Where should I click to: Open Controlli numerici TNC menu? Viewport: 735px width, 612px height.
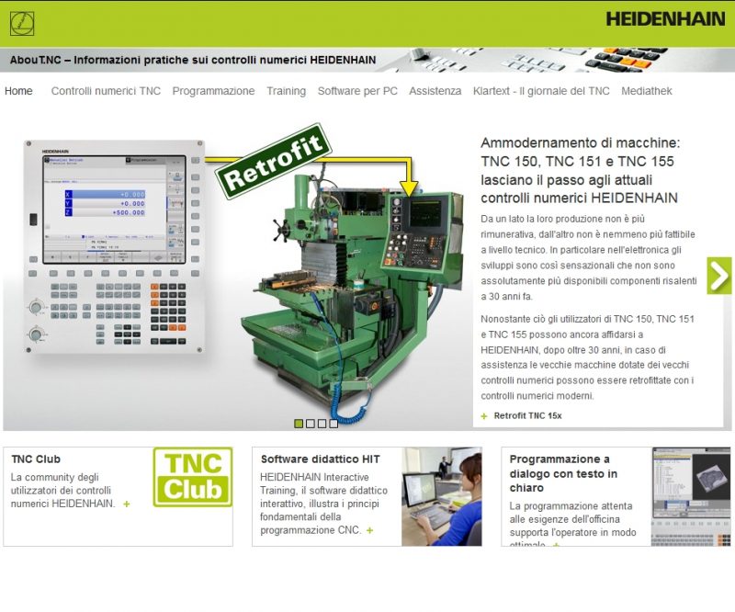pos(106,91)
